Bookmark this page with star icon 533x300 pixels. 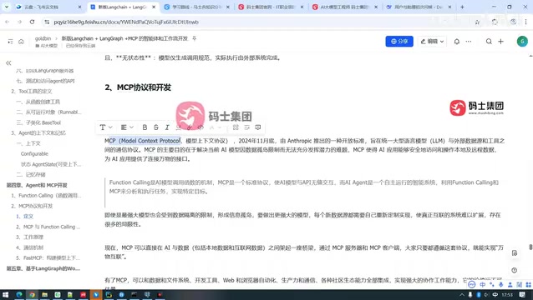pos(477,22)
